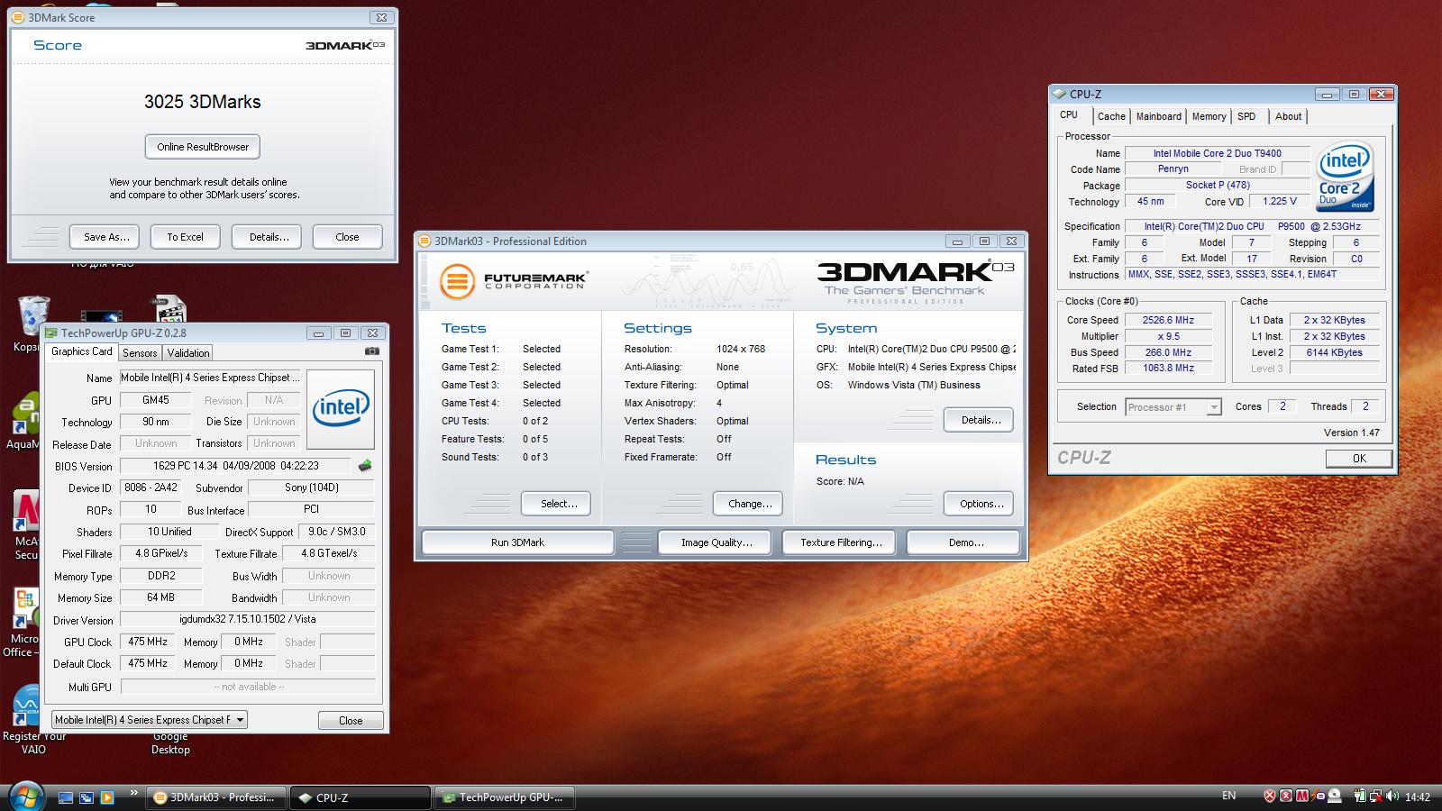Click the GPU-Z screenshot camera icon
This screenshot has height=811, width=1442.
coord(371,351)
